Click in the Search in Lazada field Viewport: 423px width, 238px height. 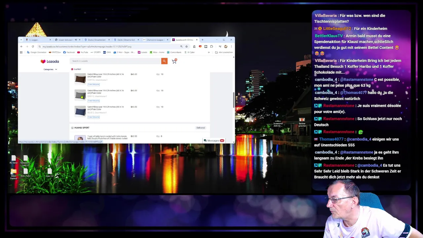coord(115,61)
